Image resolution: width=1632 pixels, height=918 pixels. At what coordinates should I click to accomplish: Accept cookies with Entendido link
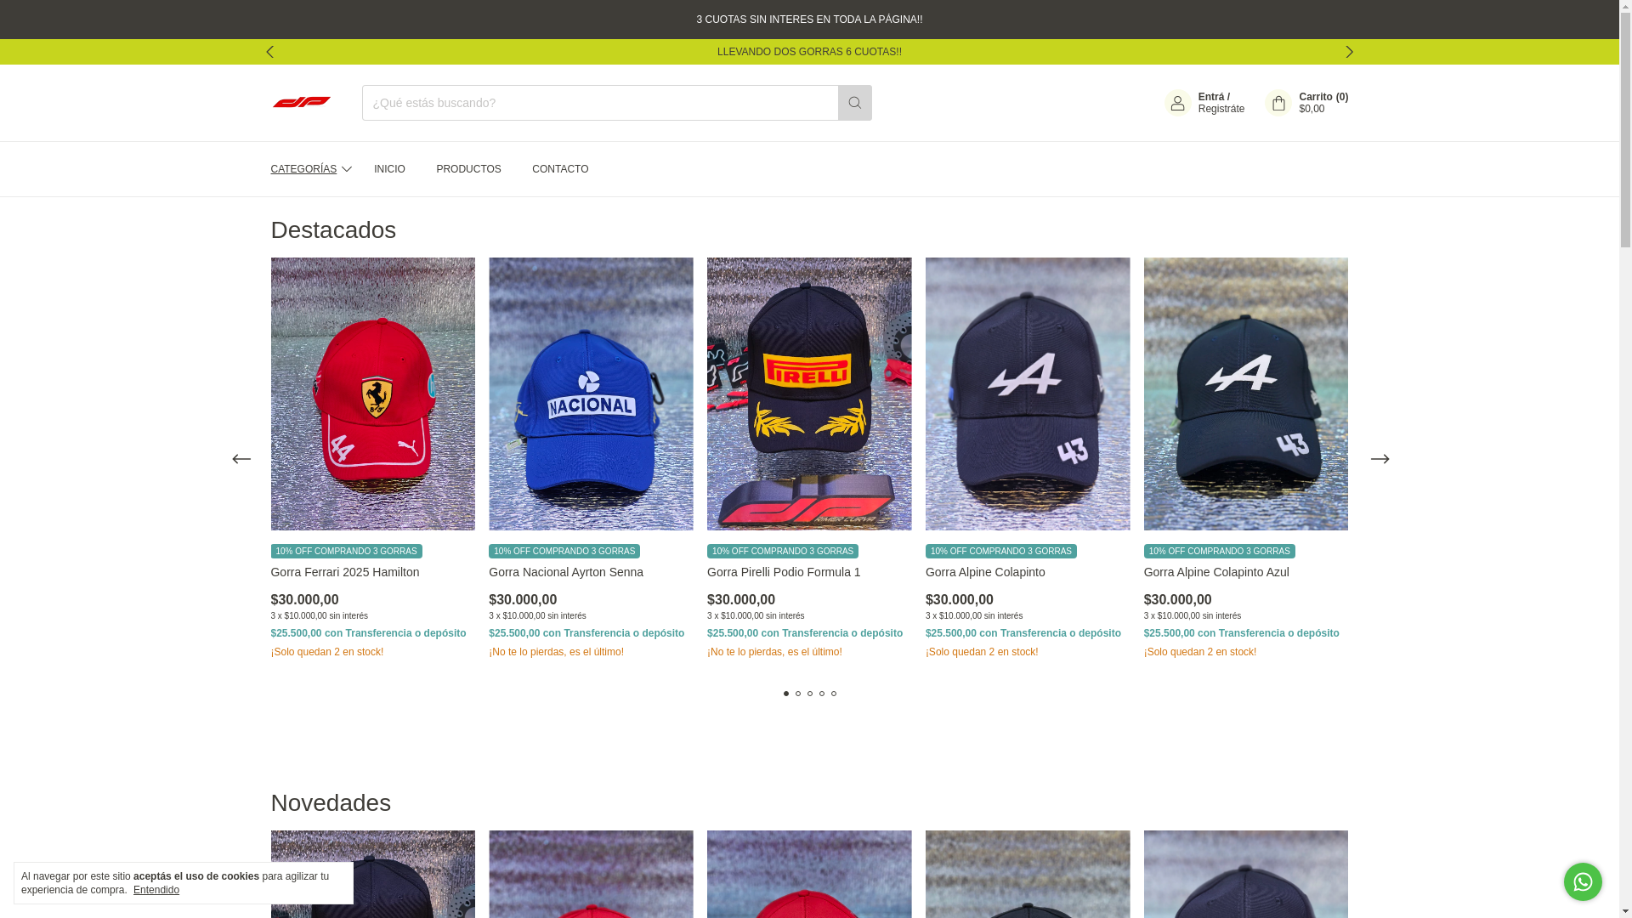click(156, 890)
